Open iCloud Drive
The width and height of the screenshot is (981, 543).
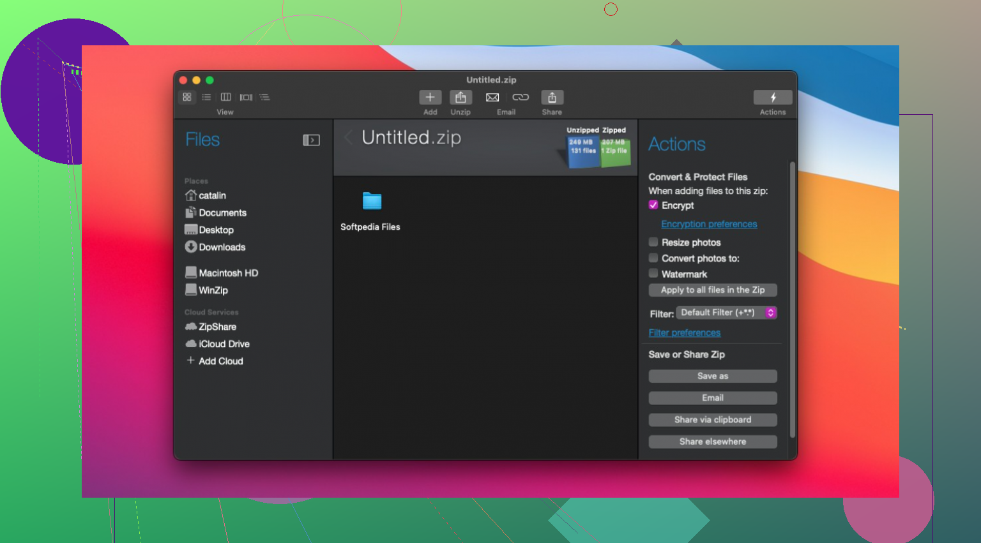tap(217, 343)
